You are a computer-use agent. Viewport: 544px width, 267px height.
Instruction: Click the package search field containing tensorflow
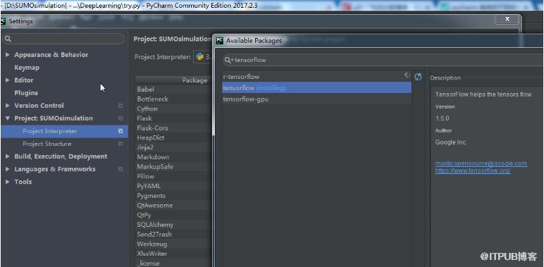[383, 60]
